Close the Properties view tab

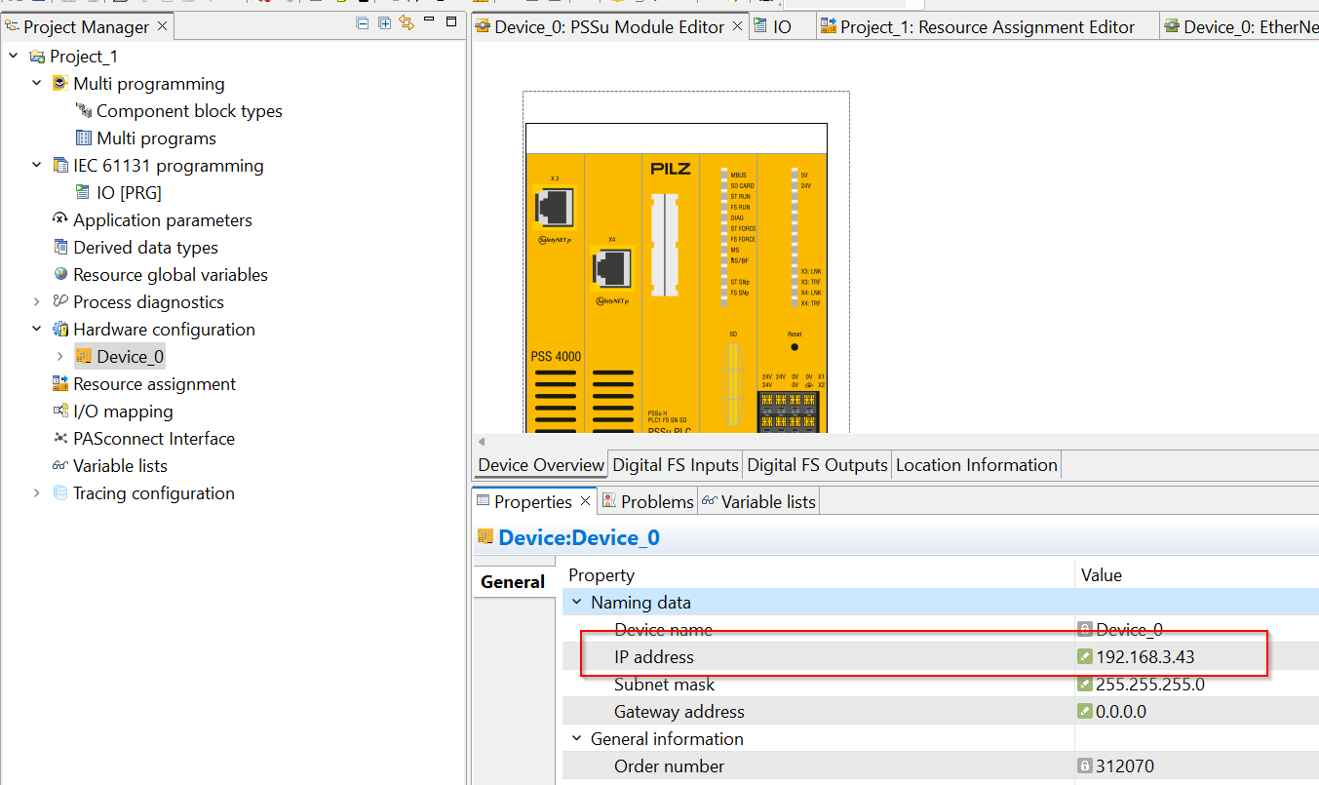(585, 501)
